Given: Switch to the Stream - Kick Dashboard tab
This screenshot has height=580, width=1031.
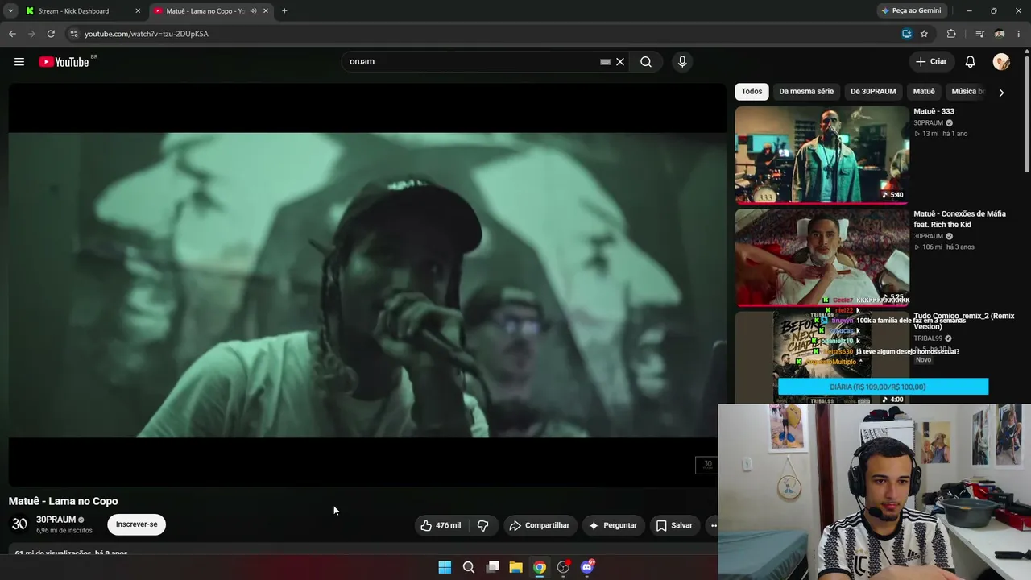Looking at the screenshot, I should [x=81, y=11].
